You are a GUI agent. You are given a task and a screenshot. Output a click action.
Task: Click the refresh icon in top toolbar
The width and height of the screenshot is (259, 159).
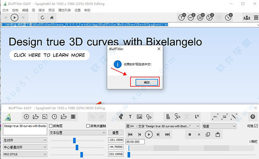(x=42, y=18)
